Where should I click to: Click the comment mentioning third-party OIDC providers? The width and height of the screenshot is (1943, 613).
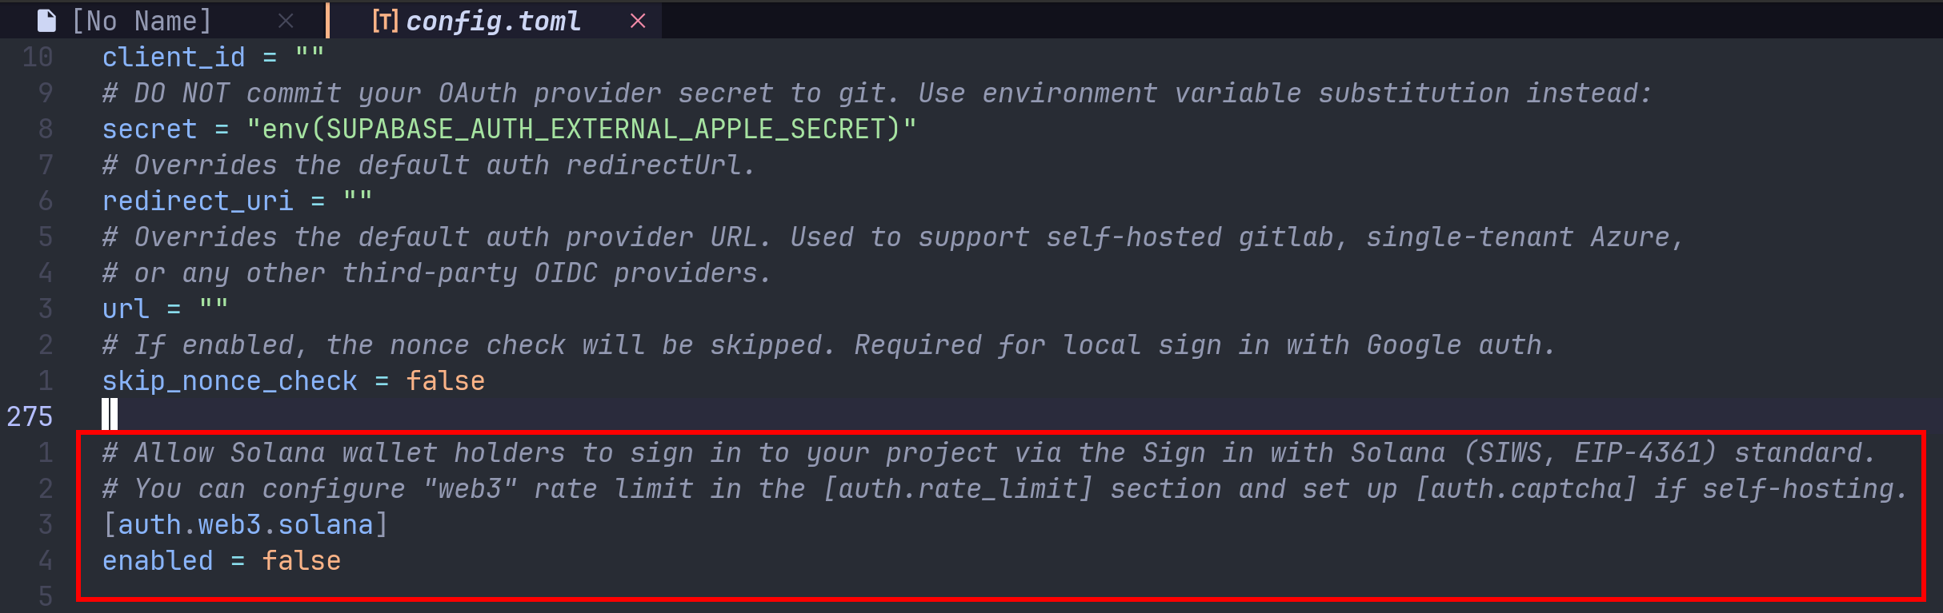coord(438,273)
